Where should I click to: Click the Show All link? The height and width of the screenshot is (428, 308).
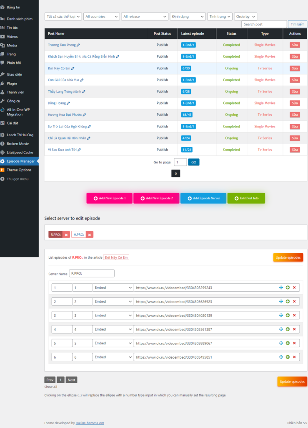click(50, 387)
